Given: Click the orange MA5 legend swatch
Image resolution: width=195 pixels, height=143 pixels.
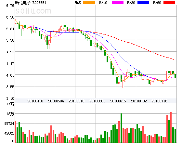Looking at the screenshot, I should point(89,2).
